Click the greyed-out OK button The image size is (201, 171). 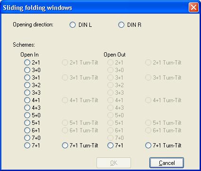[114, 163]
